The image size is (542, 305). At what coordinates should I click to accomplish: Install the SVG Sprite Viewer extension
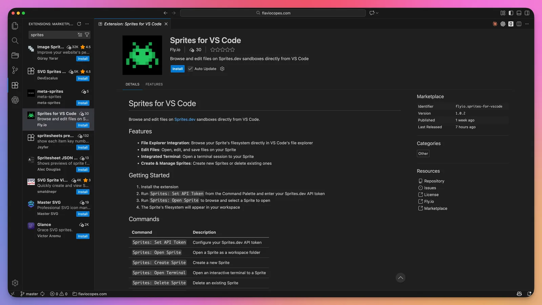83,192
